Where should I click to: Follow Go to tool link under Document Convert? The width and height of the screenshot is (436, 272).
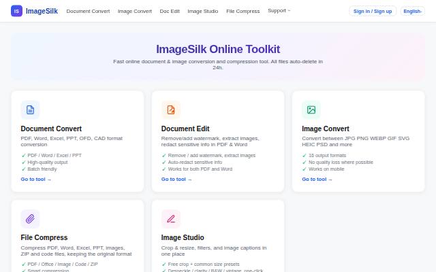point(36,180)
